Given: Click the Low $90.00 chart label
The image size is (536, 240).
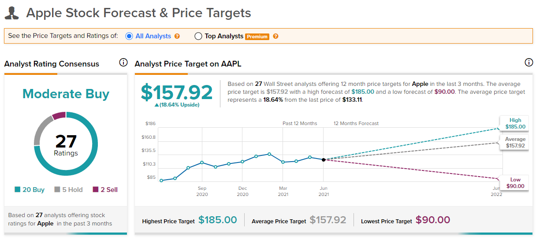Looking at the screenshot, I should click(x=515, y=183).
